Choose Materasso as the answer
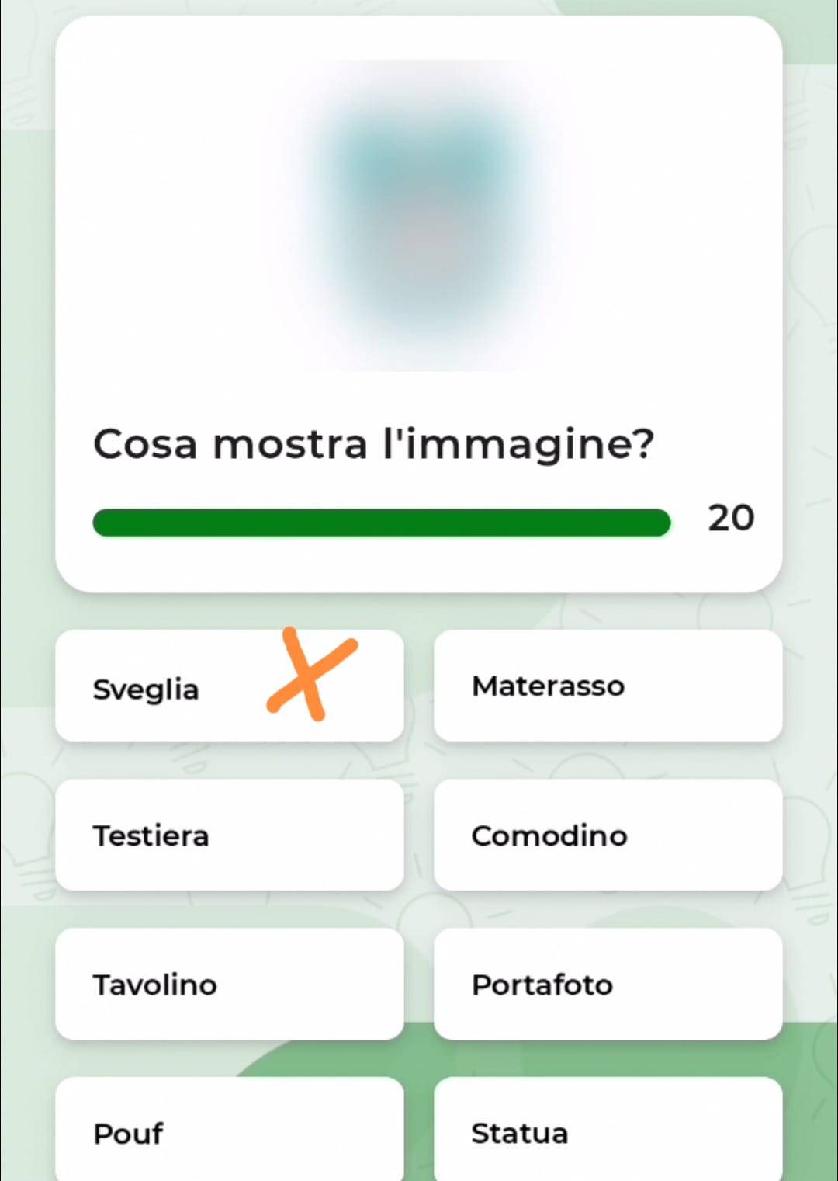 click(x=608, y=686)
